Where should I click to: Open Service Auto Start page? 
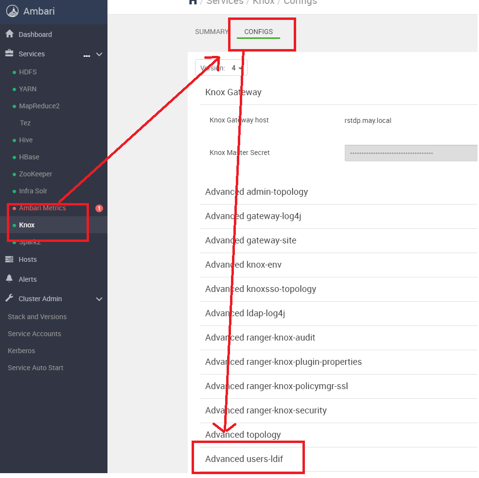pos(35,368)
